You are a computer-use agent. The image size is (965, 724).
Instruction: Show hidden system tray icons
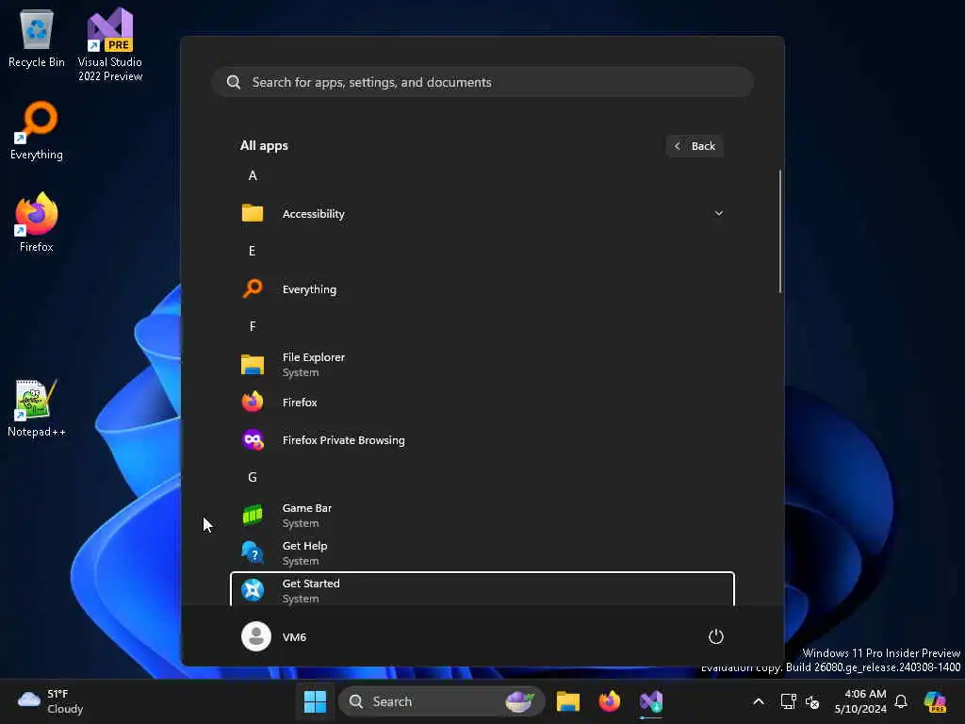click(759, 701)
